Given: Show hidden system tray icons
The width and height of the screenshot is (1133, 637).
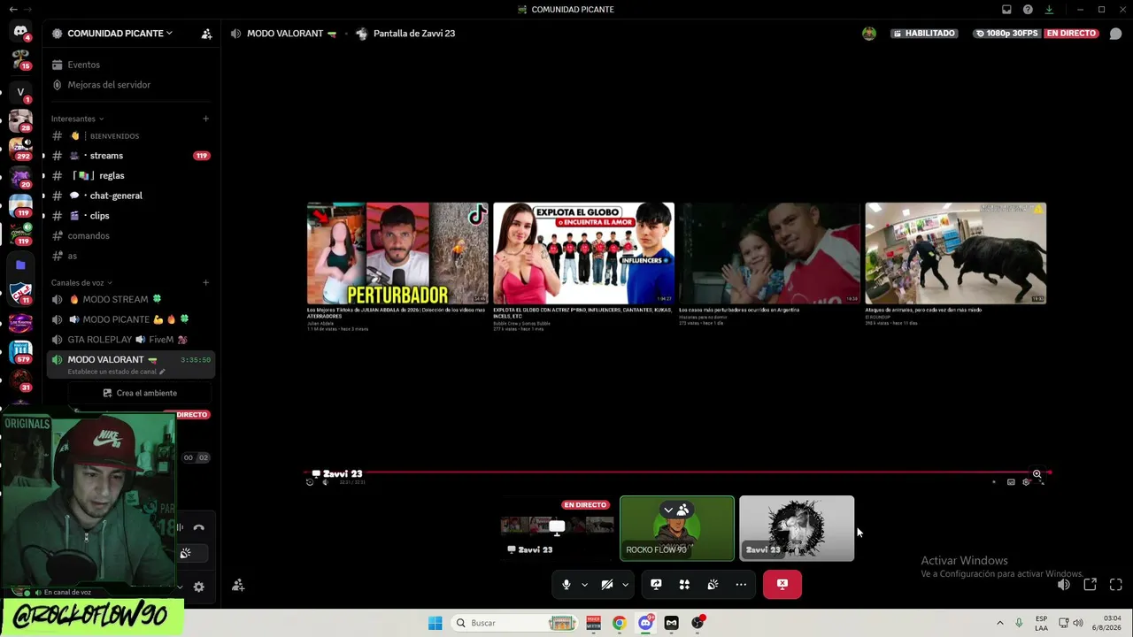Looking at the screenshot, I should tap(1000, 623).
